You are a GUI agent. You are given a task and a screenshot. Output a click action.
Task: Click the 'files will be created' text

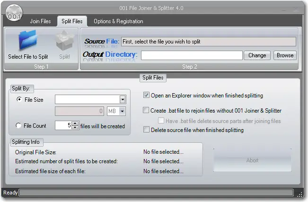pyautogui.click(x=103, y=126)
